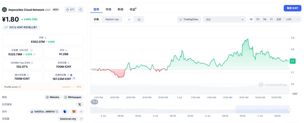Screen dimensions: 304x123
Task: Click info icon beside Profile score
Action: coord(20,87)
